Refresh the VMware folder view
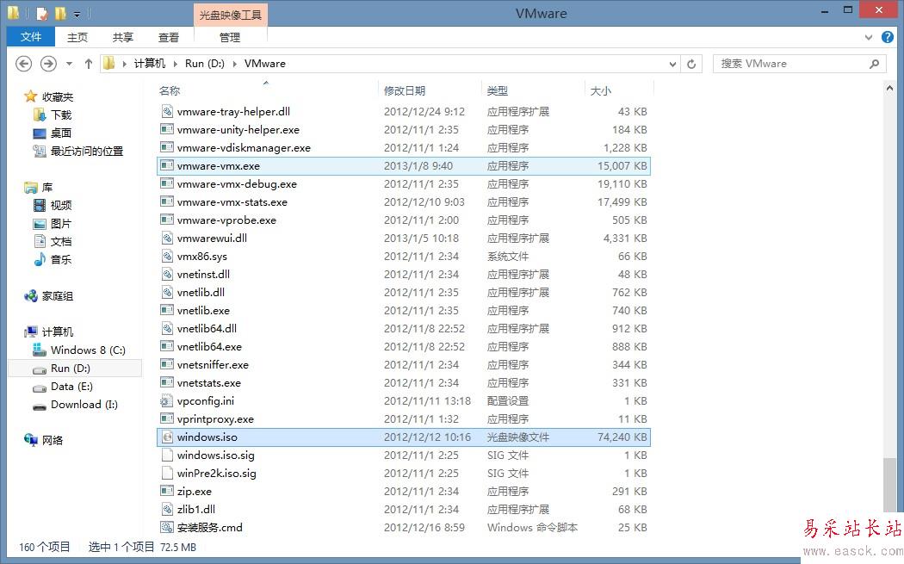The height and width of the screenshot is (564, 904). pos(691,64)
